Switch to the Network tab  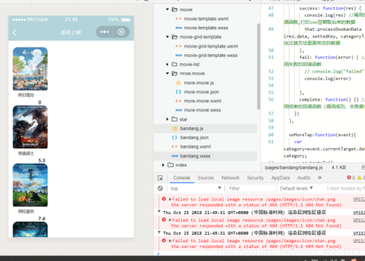(230, 178)
